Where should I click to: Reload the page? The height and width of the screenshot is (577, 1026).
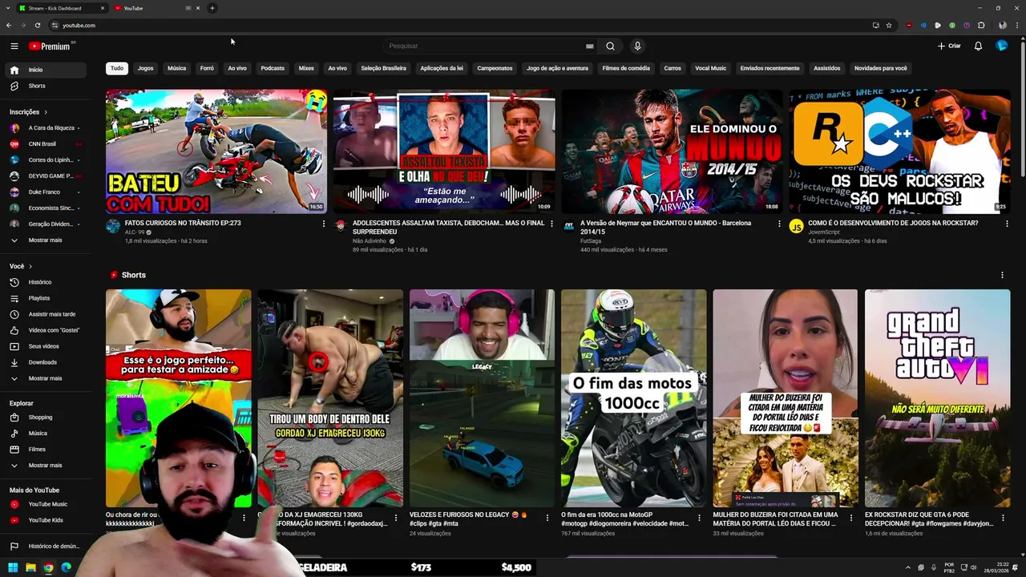[37, 25]
